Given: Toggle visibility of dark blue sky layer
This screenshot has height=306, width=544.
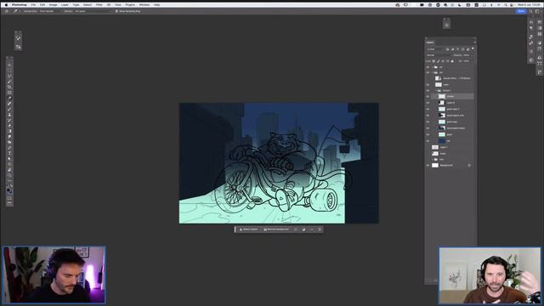Looking at the screenshot, I should pyautogui.click(x=428, y=141).
